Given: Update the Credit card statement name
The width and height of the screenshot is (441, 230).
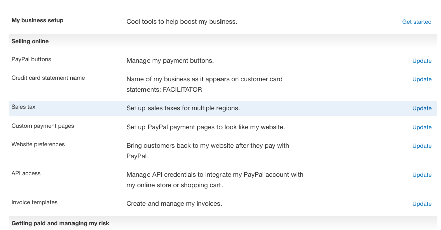Looking at the screenshot, I should pyautogui.click(x=422, y=79).
